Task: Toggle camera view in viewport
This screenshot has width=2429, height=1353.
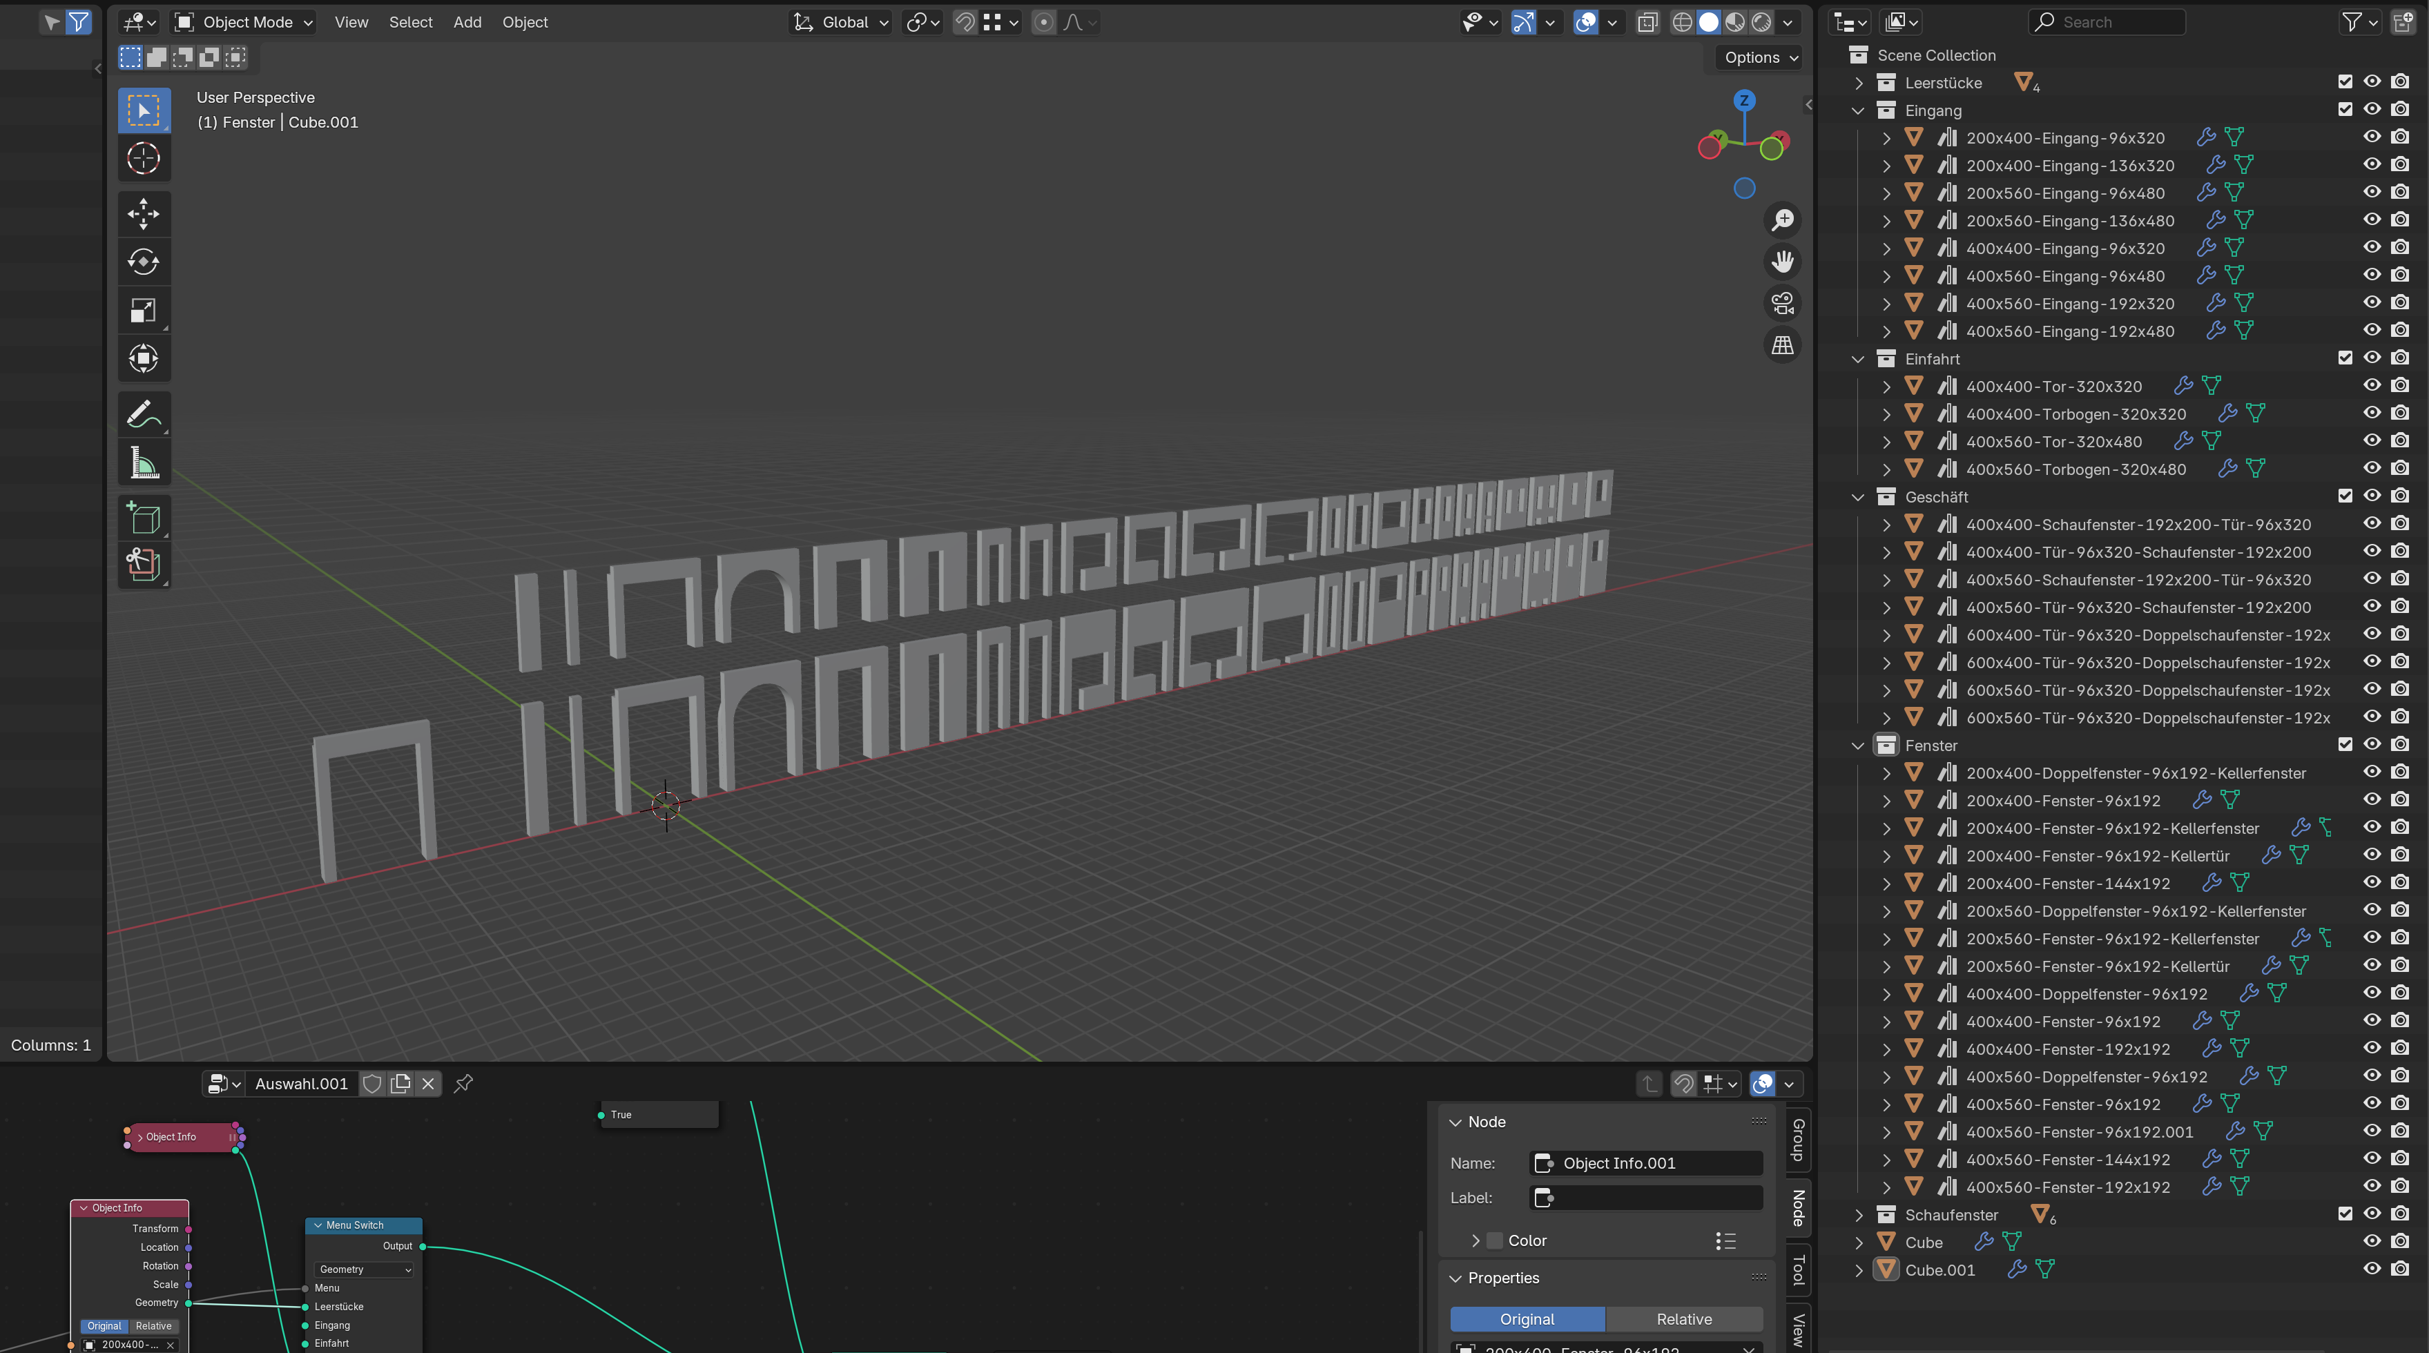Action: tap(1781, 304)
